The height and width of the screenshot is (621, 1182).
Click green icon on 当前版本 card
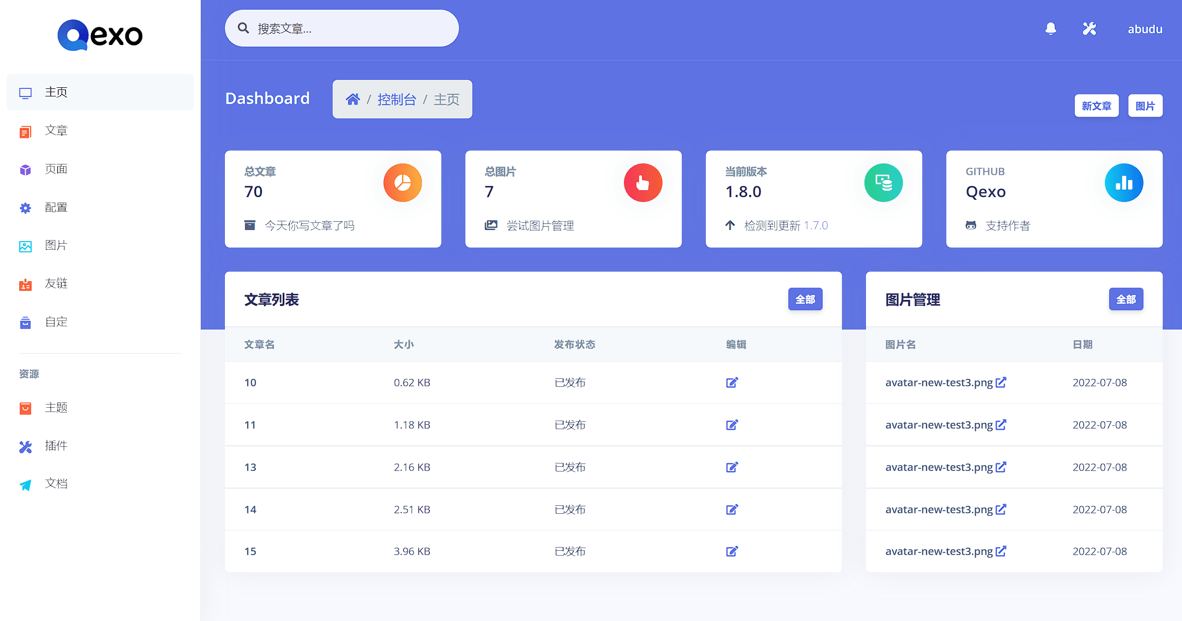tap(883, 183)
